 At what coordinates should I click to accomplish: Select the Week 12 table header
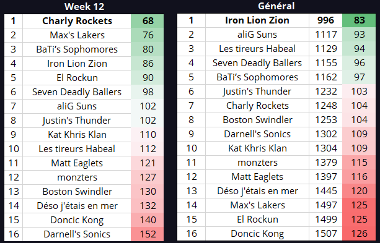(84, 7)
